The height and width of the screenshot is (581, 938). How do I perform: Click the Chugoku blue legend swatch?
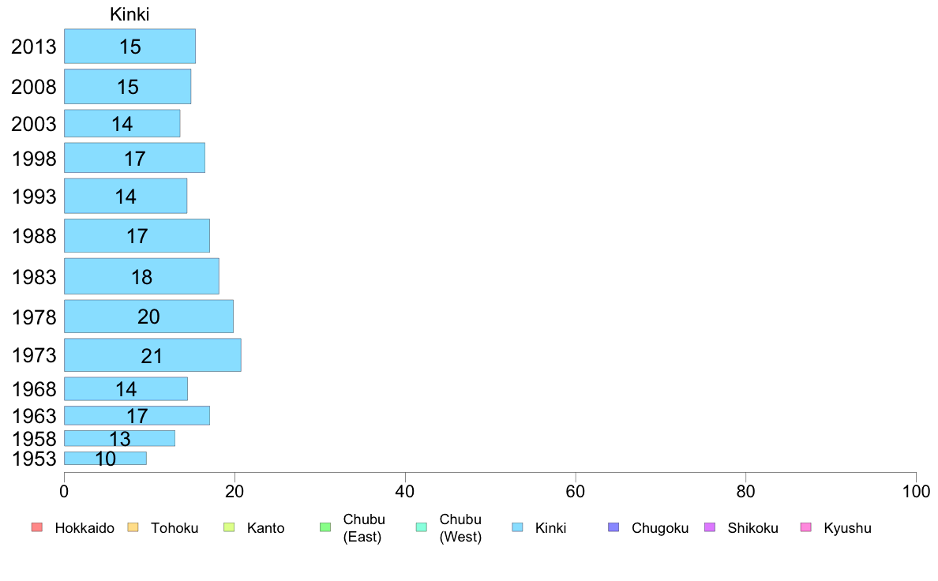tap(613, 527)
